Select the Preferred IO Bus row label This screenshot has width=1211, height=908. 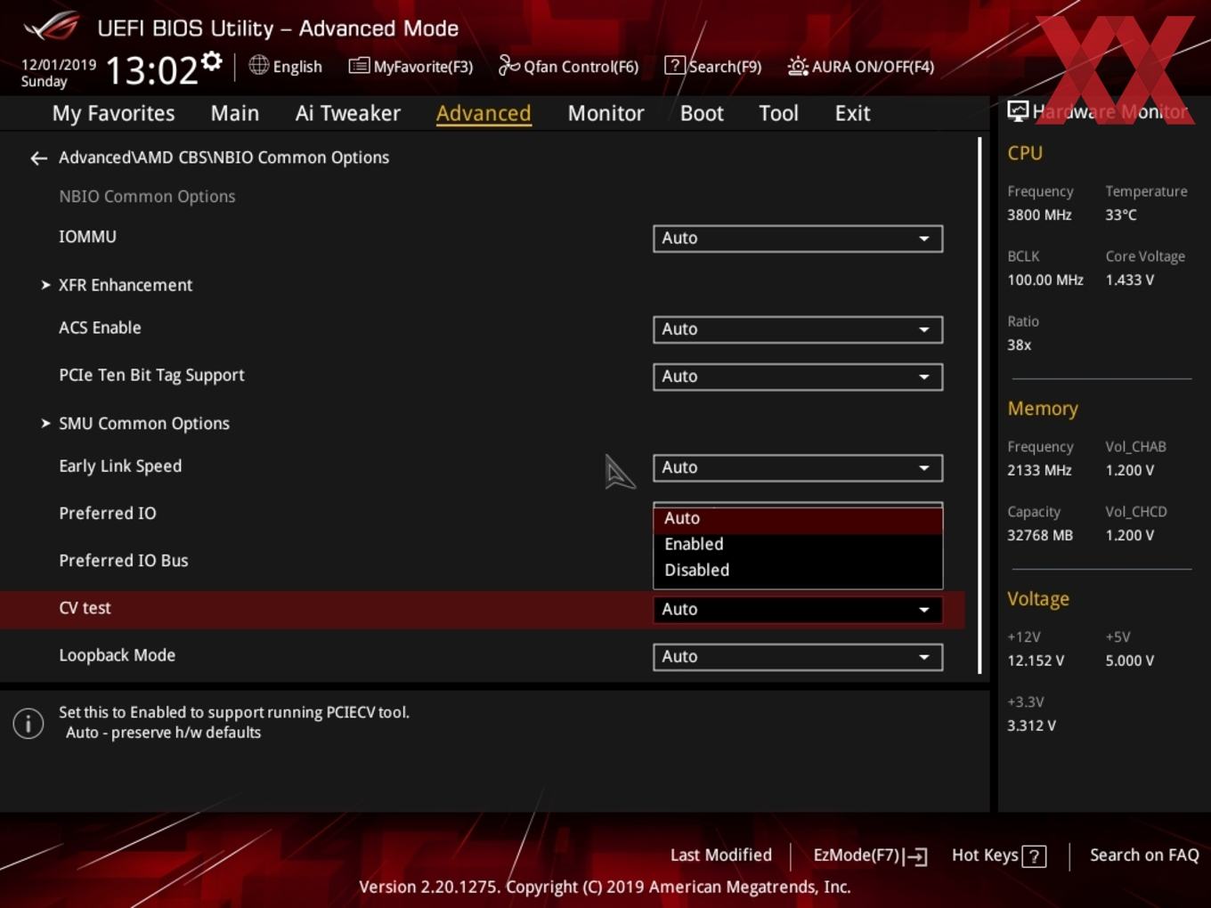point(124,561)
